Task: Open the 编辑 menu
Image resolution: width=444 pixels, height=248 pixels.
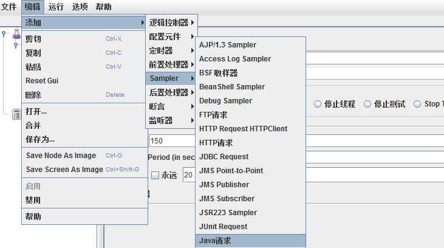Action: coord(32,7)
